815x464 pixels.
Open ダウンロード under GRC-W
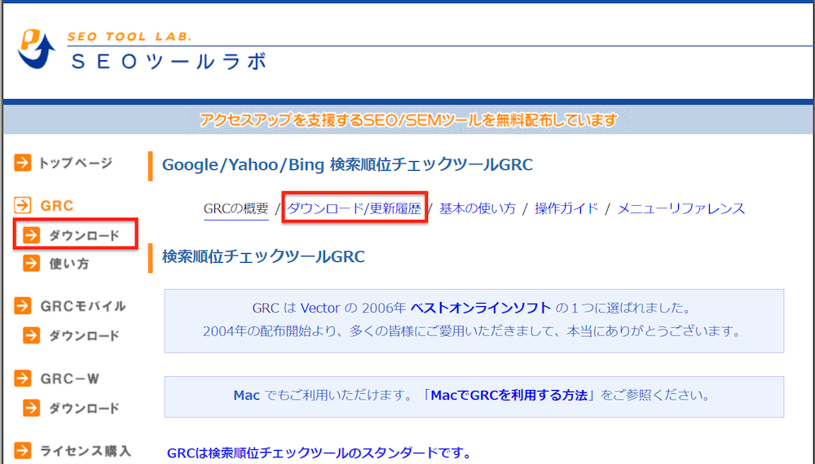point(84,409)
